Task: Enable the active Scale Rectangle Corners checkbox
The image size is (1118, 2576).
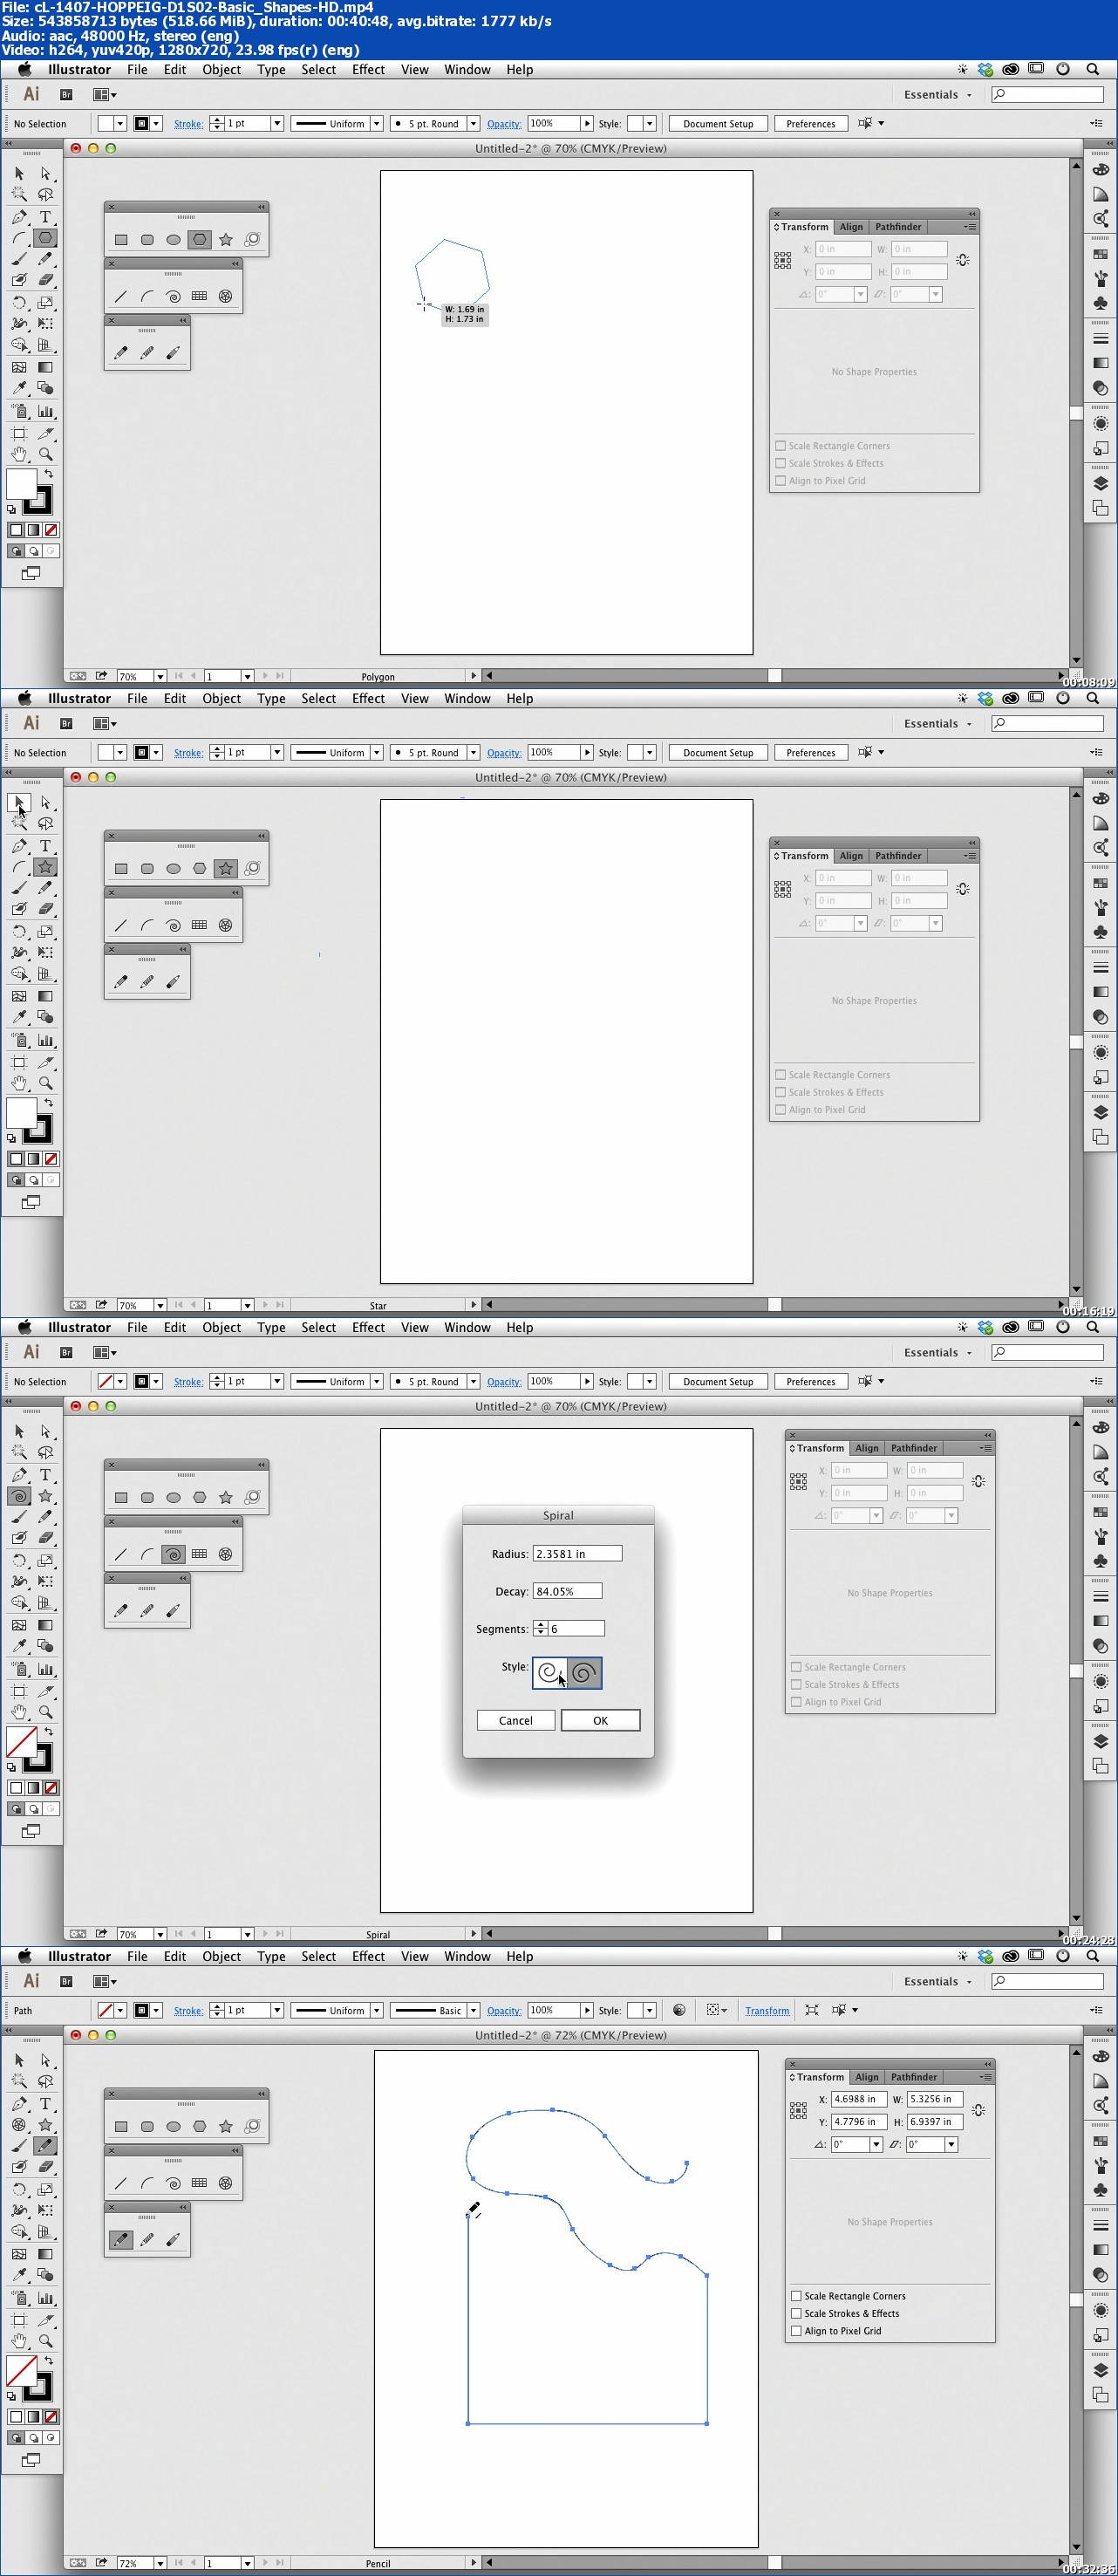Action: click(x=796, y=2296)
